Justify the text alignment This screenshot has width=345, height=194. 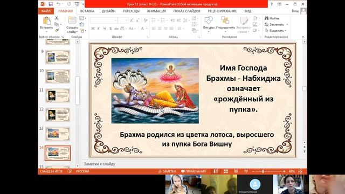171,29
